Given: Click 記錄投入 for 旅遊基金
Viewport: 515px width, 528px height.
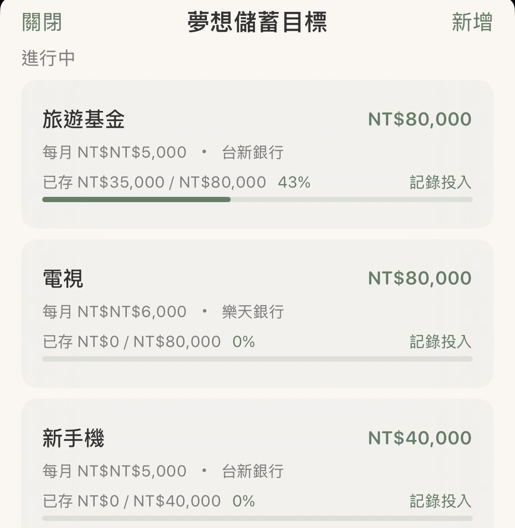Looking at the screenshot, I should 440,182.
